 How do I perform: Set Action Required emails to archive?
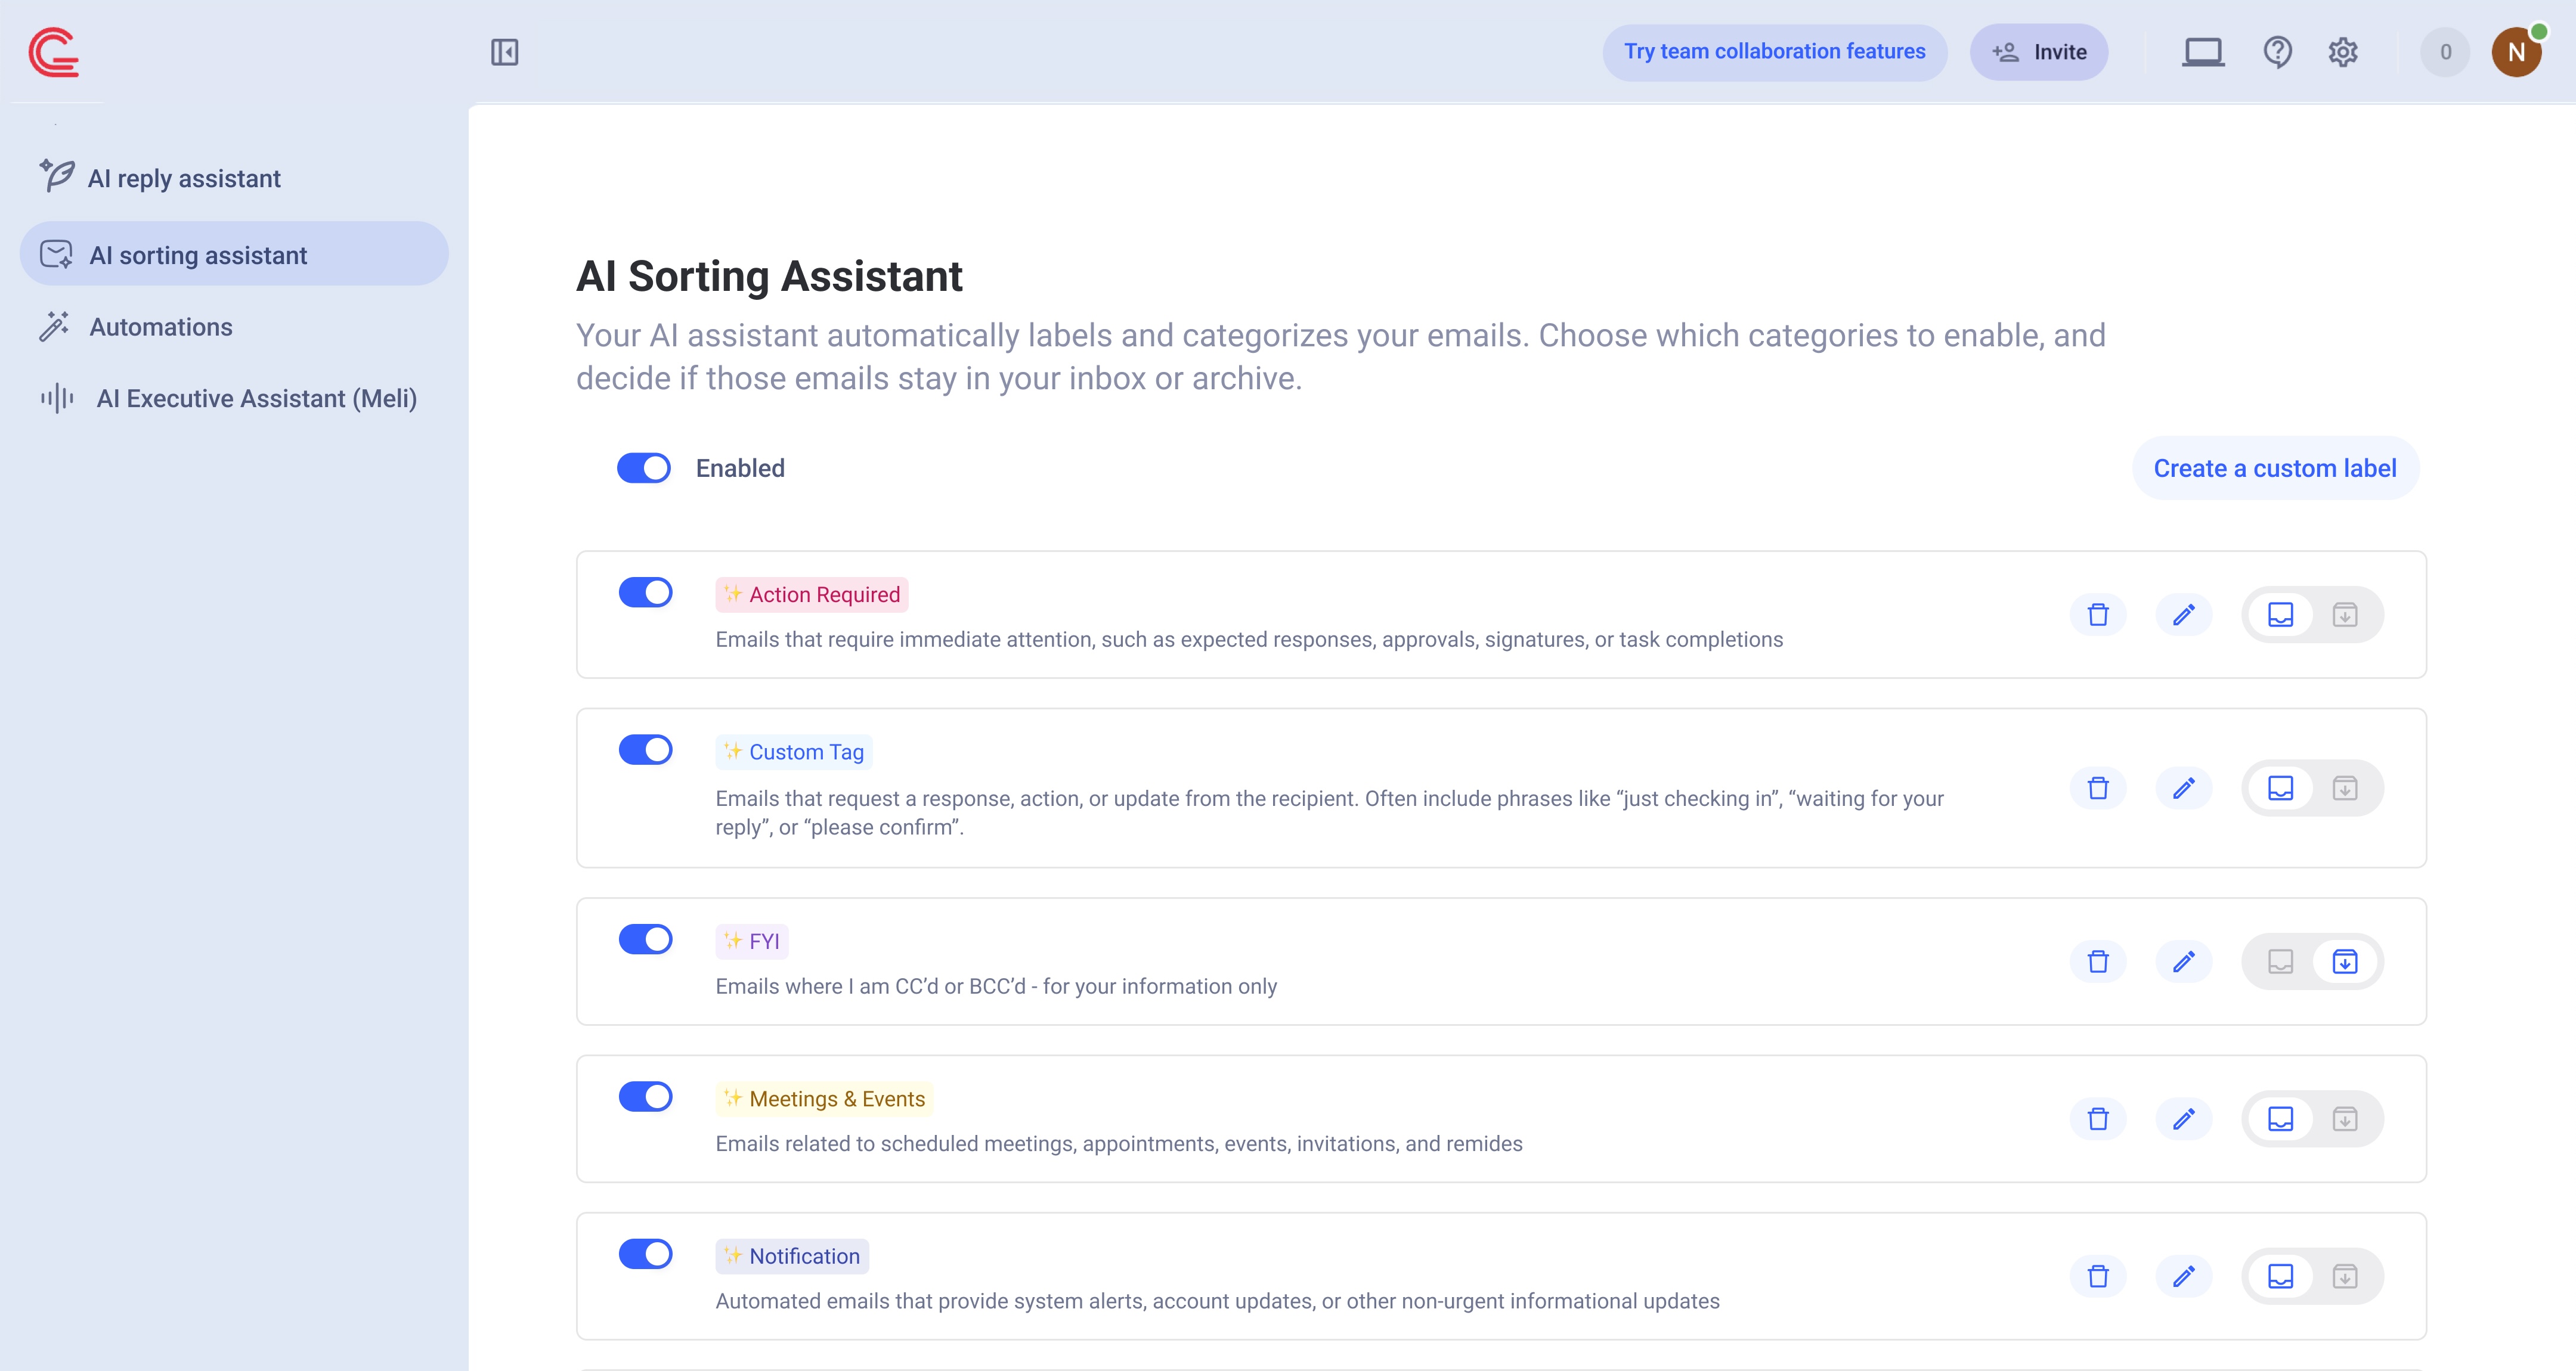tap(2345, 615)
